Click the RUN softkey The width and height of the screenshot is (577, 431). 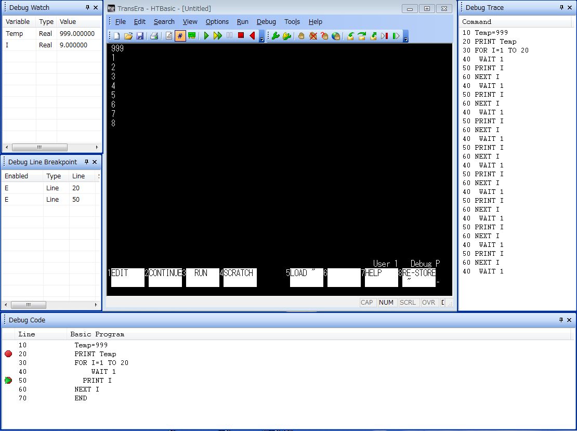tap(202, 278)
